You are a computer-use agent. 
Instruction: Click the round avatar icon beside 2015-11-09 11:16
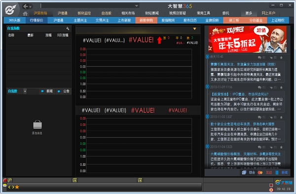(x=207, y=87)
